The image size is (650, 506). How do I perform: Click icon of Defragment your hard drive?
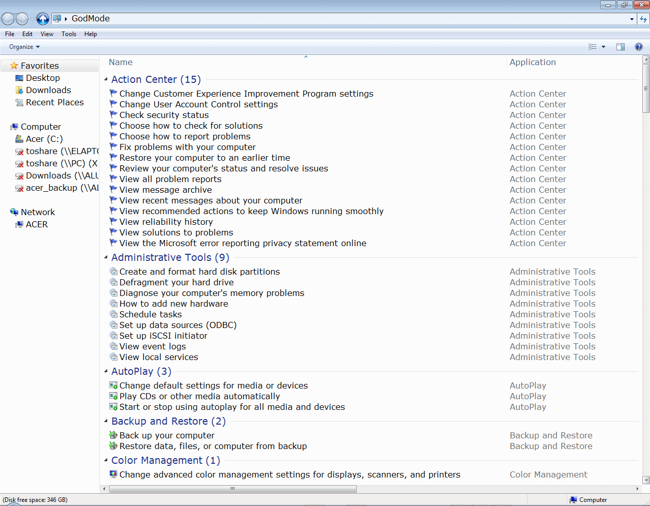pos(113,282)
